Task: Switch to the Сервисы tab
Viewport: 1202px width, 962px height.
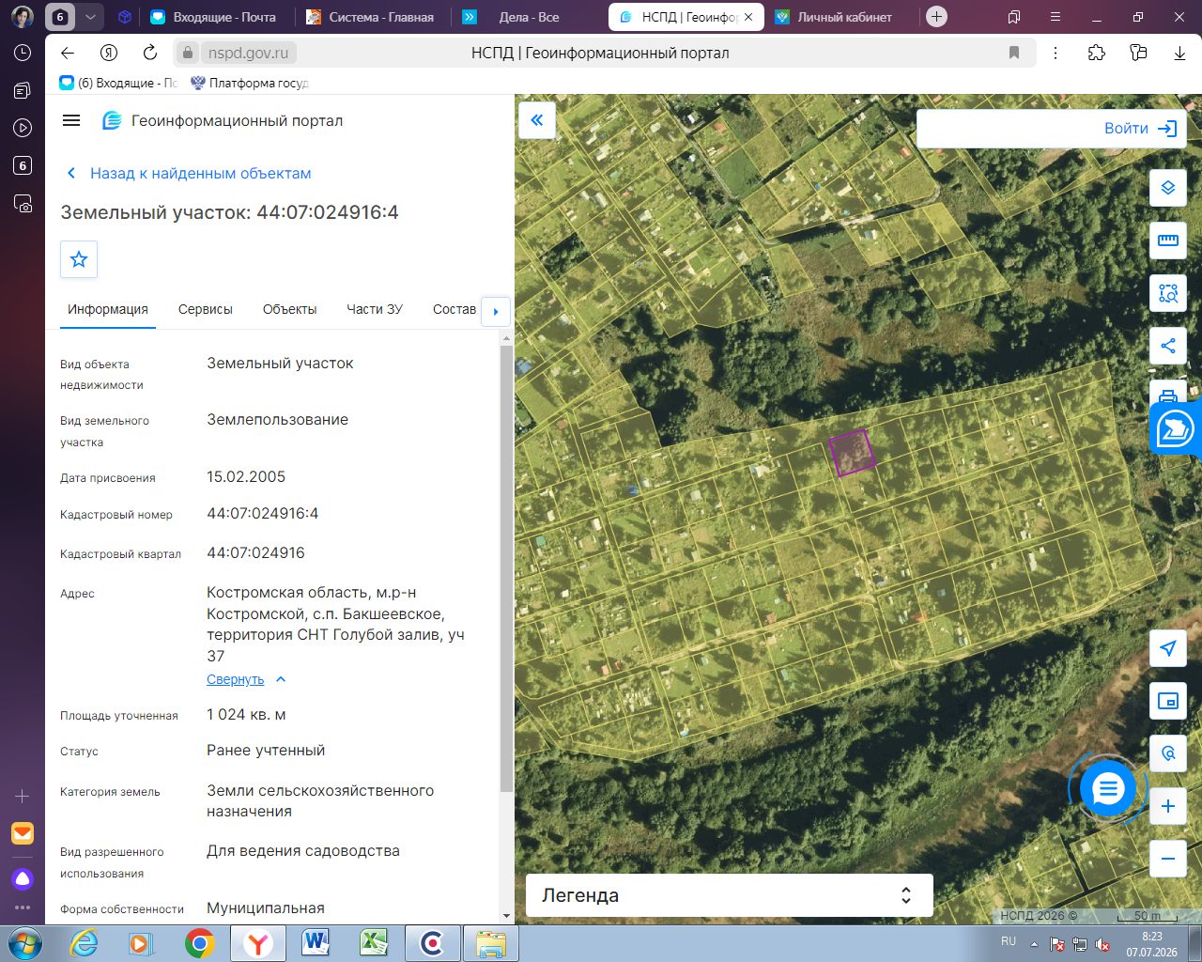Action: tap(206, 309)
